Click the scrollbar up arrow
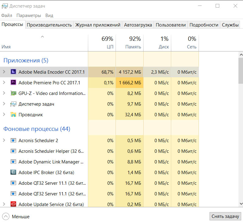 [x=241, y=54]
